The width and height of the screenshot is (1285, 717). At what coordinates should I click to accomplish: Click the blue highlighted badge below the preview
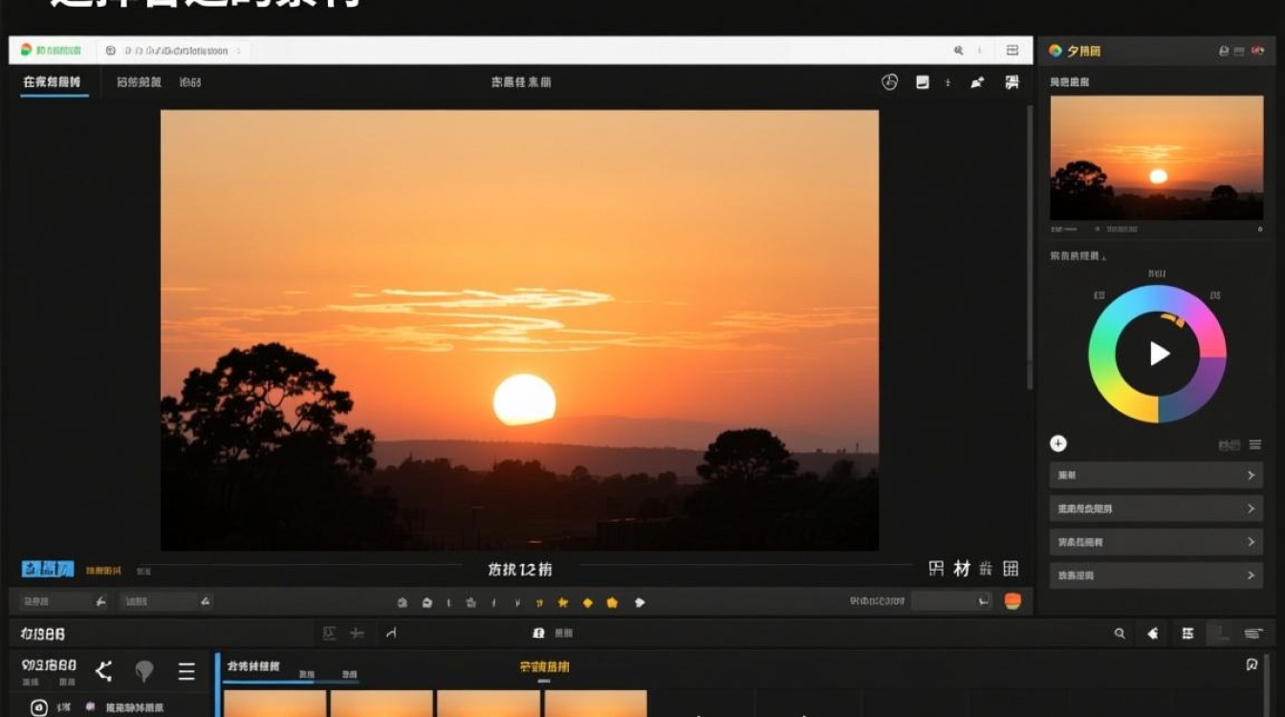pyautogui.click(x=47, y=569)
